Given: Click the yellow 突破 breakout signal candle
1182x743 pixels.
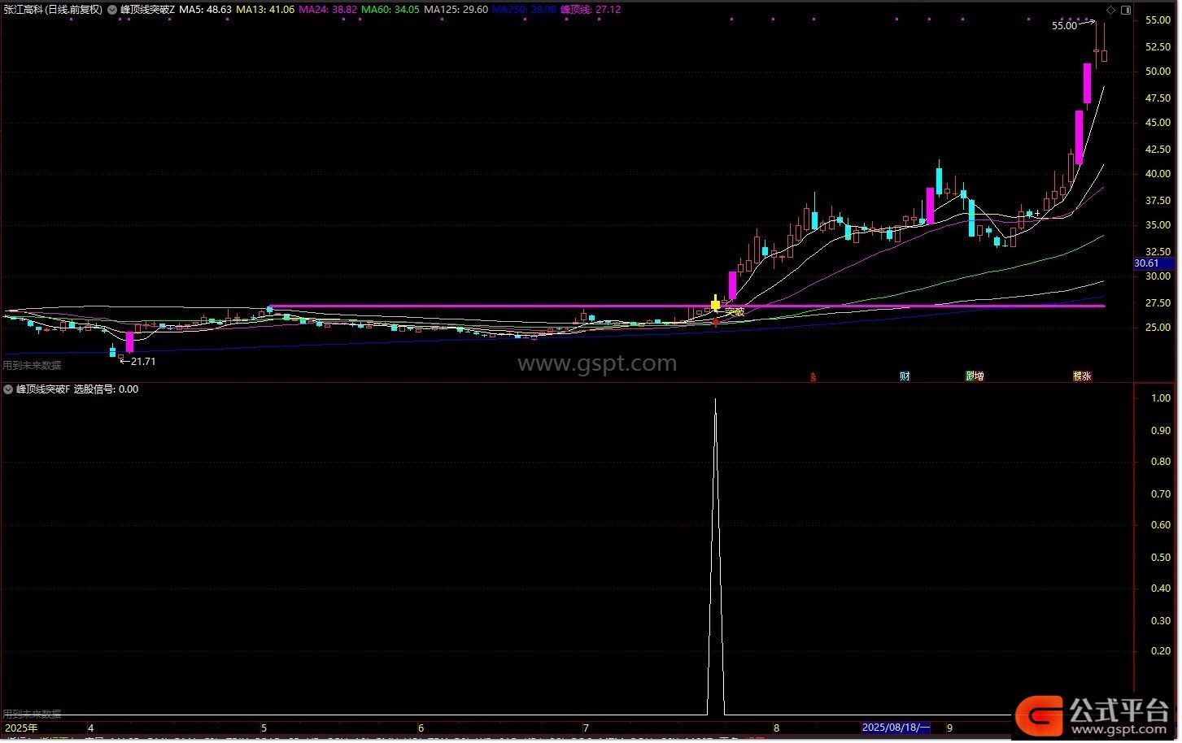Looking at the screenshot, I should [715, 305].
